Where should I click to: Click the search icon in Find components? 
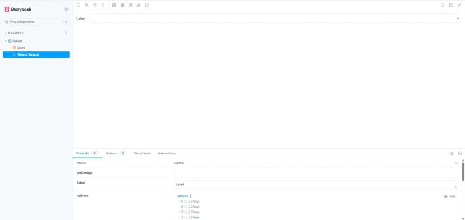(7, 22)
